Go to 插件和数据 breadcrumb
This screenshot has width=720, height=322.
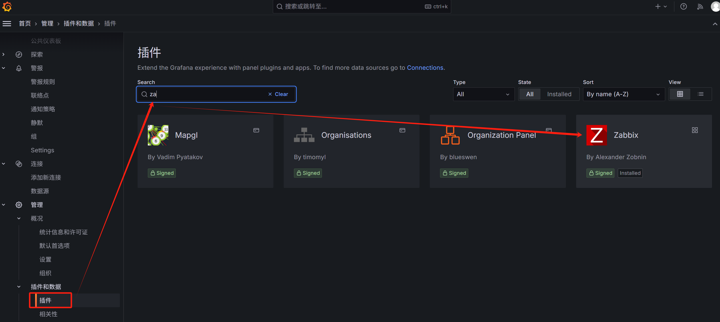(79, 24)
